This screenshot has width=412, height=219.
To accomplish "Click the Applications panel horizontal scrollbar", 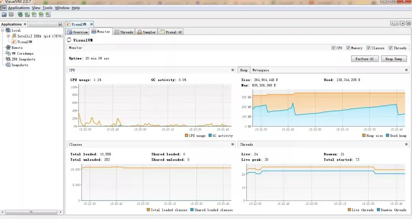I will point(31,212).
